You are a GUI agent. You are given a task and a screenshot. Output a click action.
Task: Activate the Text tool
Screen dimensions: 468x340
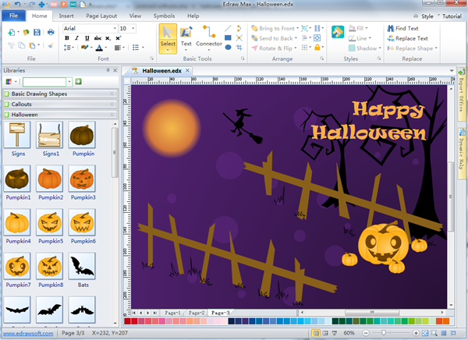click(186, 37)
